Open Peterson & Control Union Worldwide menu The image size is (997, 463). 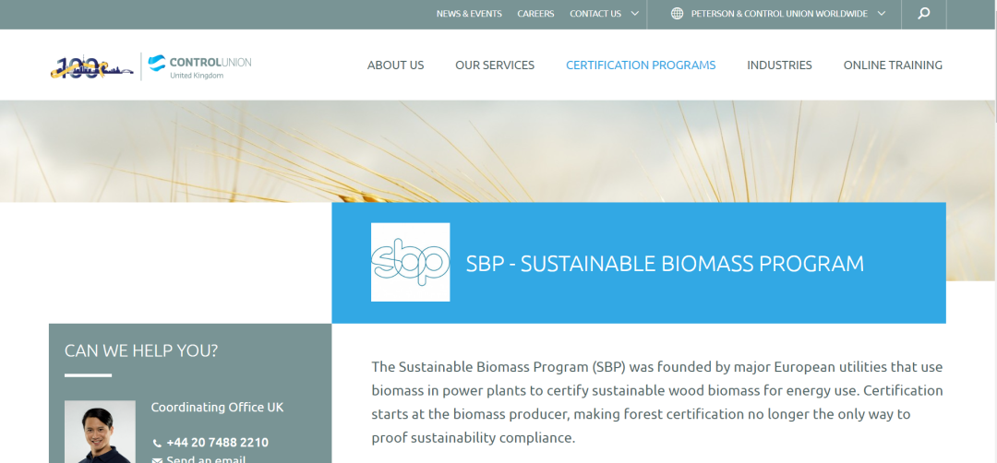pyautogui.click(x=780, y=13)
